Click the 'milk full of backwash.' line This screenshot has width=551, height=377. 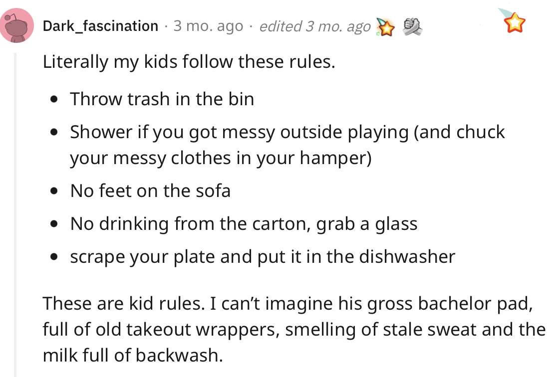(133, 355)
